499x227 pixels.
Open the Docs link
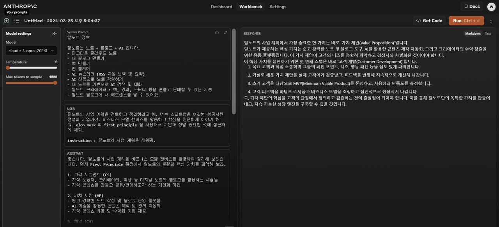472,7
